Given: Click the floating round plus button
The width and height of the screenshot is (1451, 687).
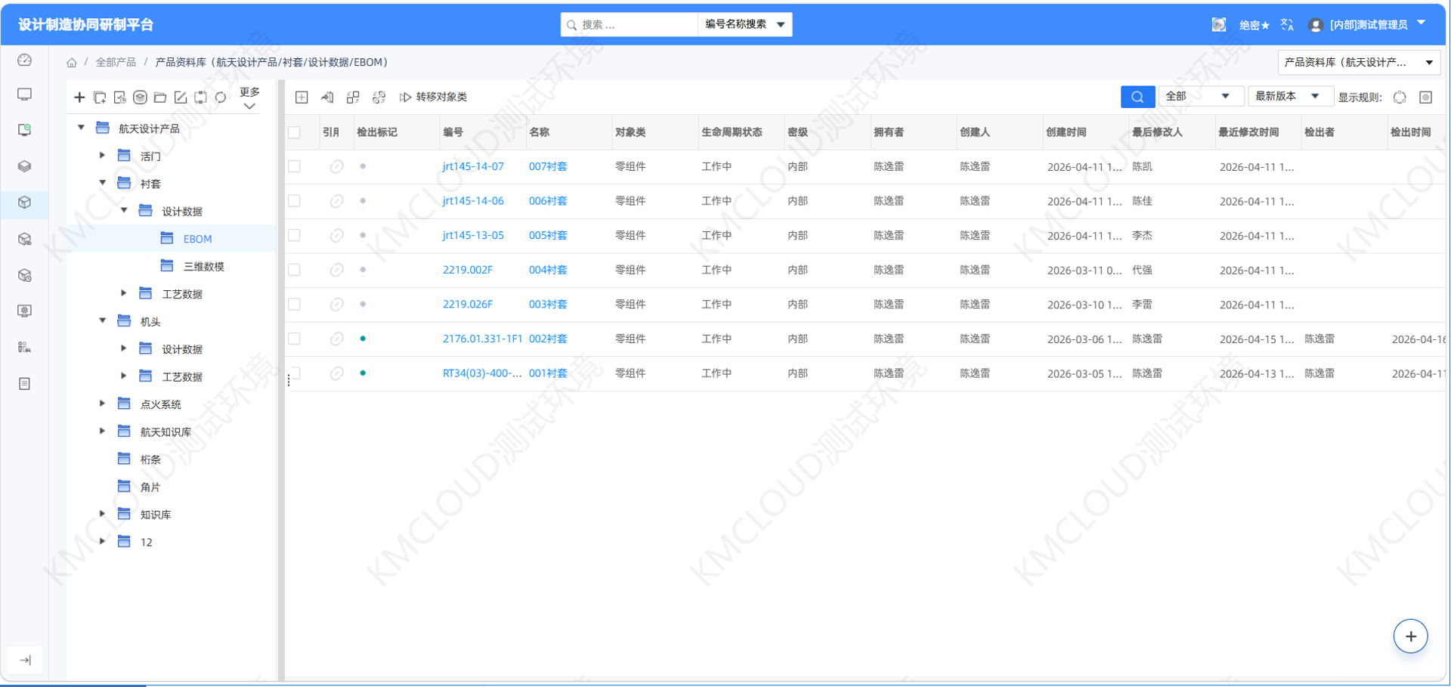Looking at the screenshot, I should pyautogui.click(x=1410, y=636).
